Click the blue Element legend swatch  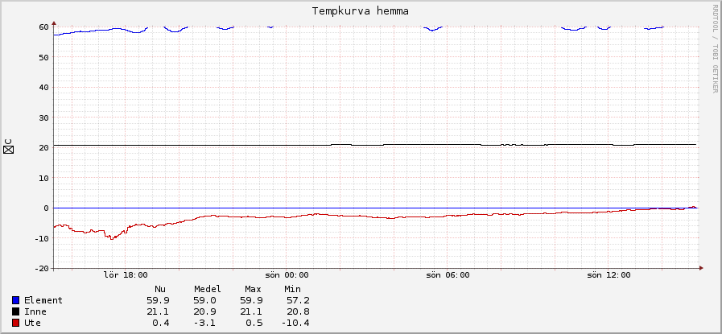pos(16,300)
